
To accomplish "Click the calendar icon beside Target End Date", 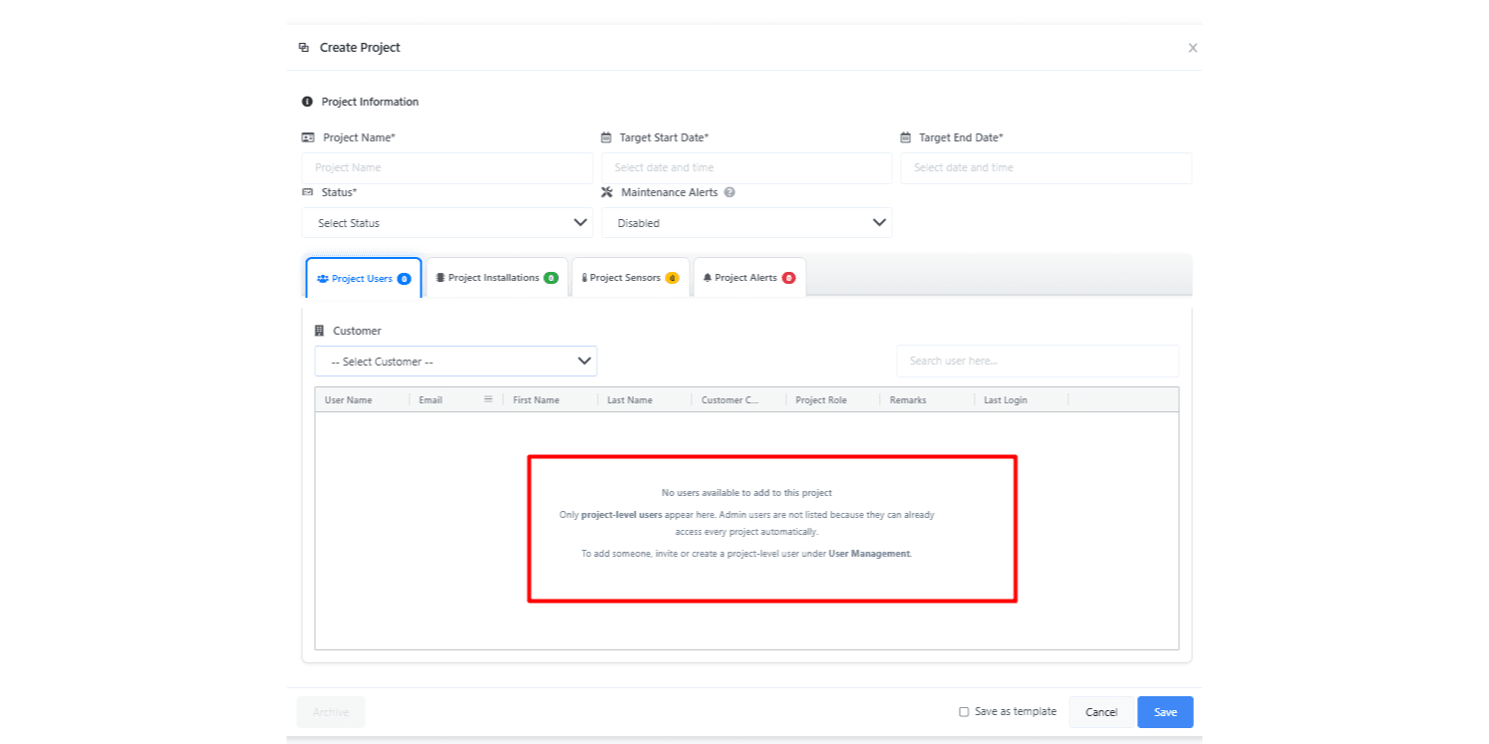I will [906, 137].
